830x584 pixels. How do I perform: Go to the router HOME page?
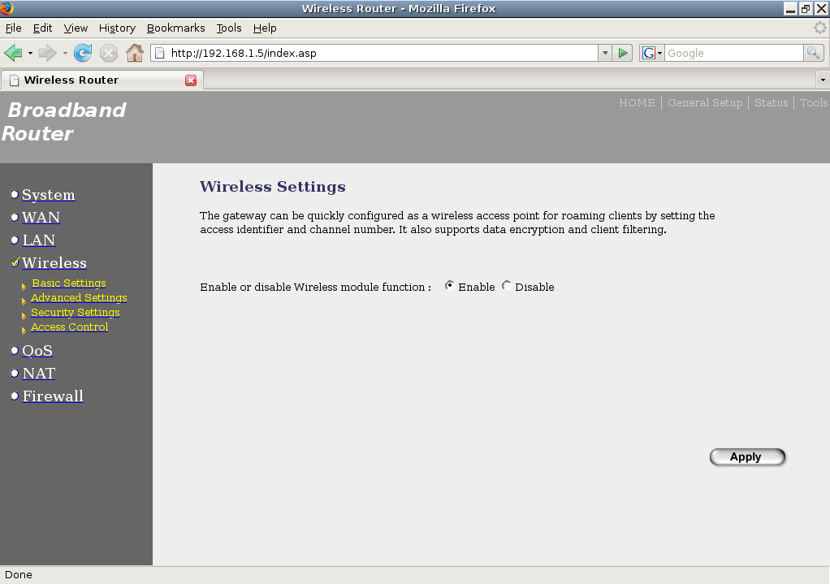pos(637,102)
